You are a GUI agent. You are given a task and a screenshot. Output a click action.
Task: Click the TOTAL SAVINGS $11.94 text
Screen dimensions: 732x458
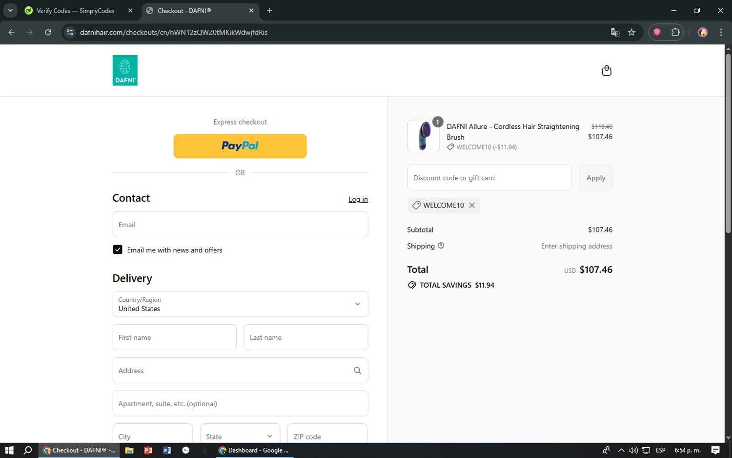457,285
